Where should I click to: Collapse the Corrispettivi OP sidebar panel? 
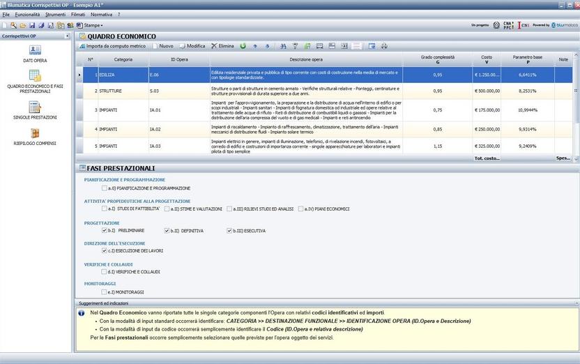pyautogui.click(x=67, y=36)
